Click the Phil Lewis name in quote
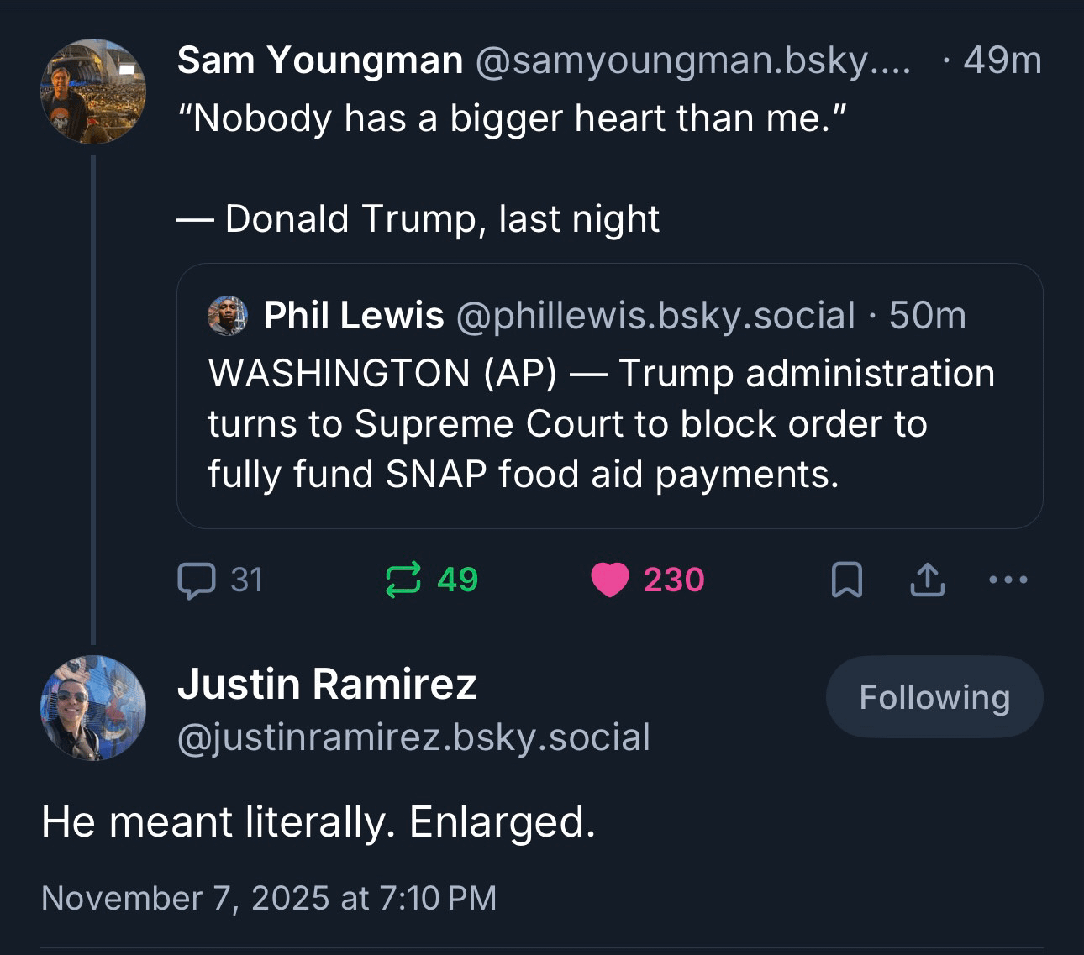 (x=354, y=316)
